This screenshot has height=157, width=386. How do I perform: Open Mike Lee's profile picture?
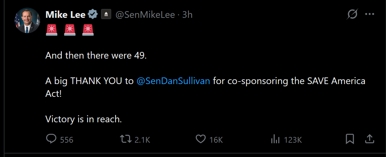point(27,21)
